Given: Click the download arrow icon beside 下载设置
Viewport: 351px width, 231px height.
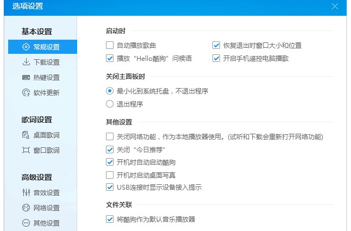Looking at the screenshot, I should pyautogui.click(x=26, y=62).
